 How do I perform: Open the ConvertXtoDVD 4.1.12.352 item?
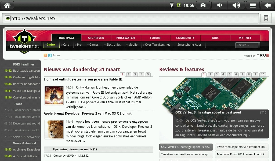coord(71,156)
